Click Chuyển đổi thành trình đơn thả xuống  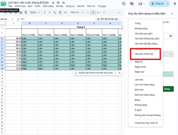pos(95,73)
